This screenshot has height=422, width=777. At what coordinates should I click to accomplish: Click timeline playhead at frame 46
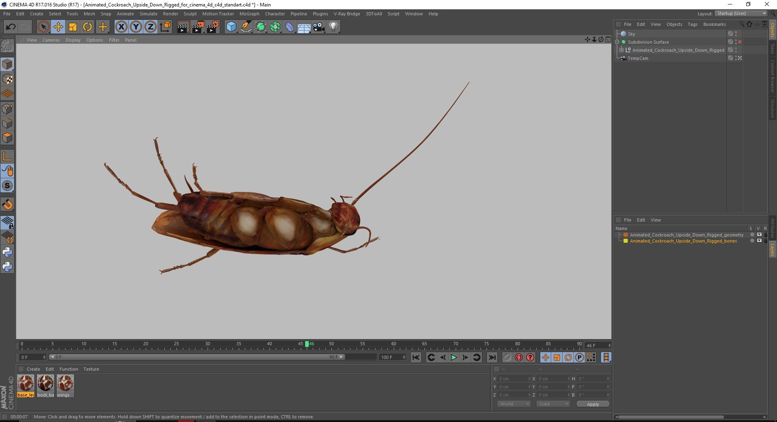(307, 344)
